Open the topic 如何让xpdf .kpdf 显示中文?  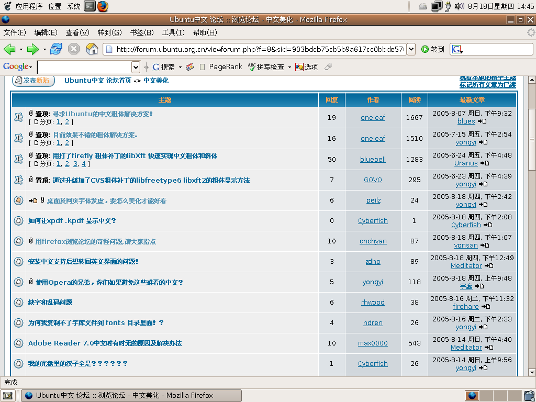[72, 221]
